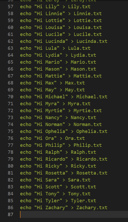128x222 pixels.
Task: Click line number 72 in the gutter
Action: tap(11, 111)
